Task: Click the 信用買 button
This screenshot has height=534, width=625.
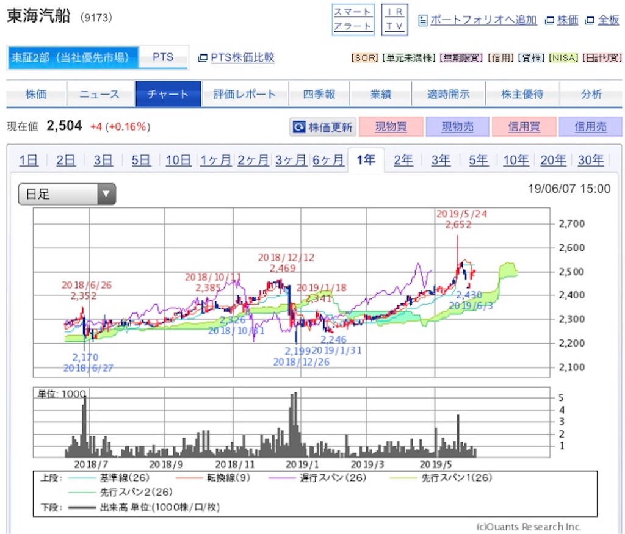Action: pyautogui.click(x=524, y=127)
